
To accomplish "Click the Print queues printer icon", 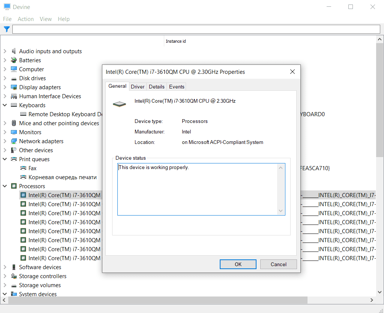I will (x=14, y=159).
